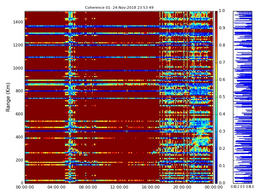Click the 04:00:00 time axis label
This screenshot has height=195, width=260.
pos(56,187)
